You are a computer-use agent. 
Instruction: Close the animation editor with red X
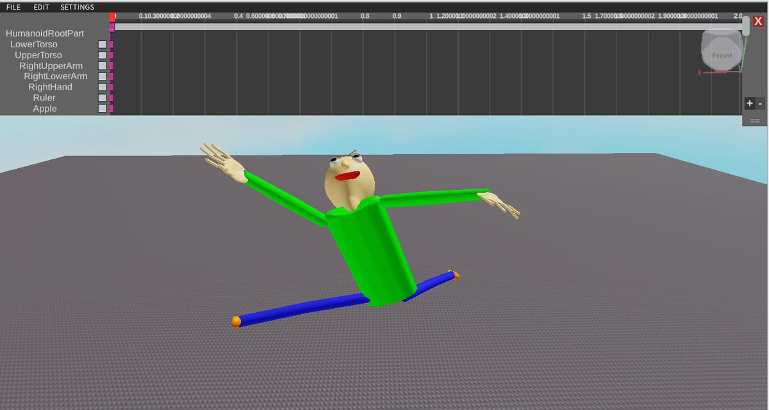click(x=757, y=21)
